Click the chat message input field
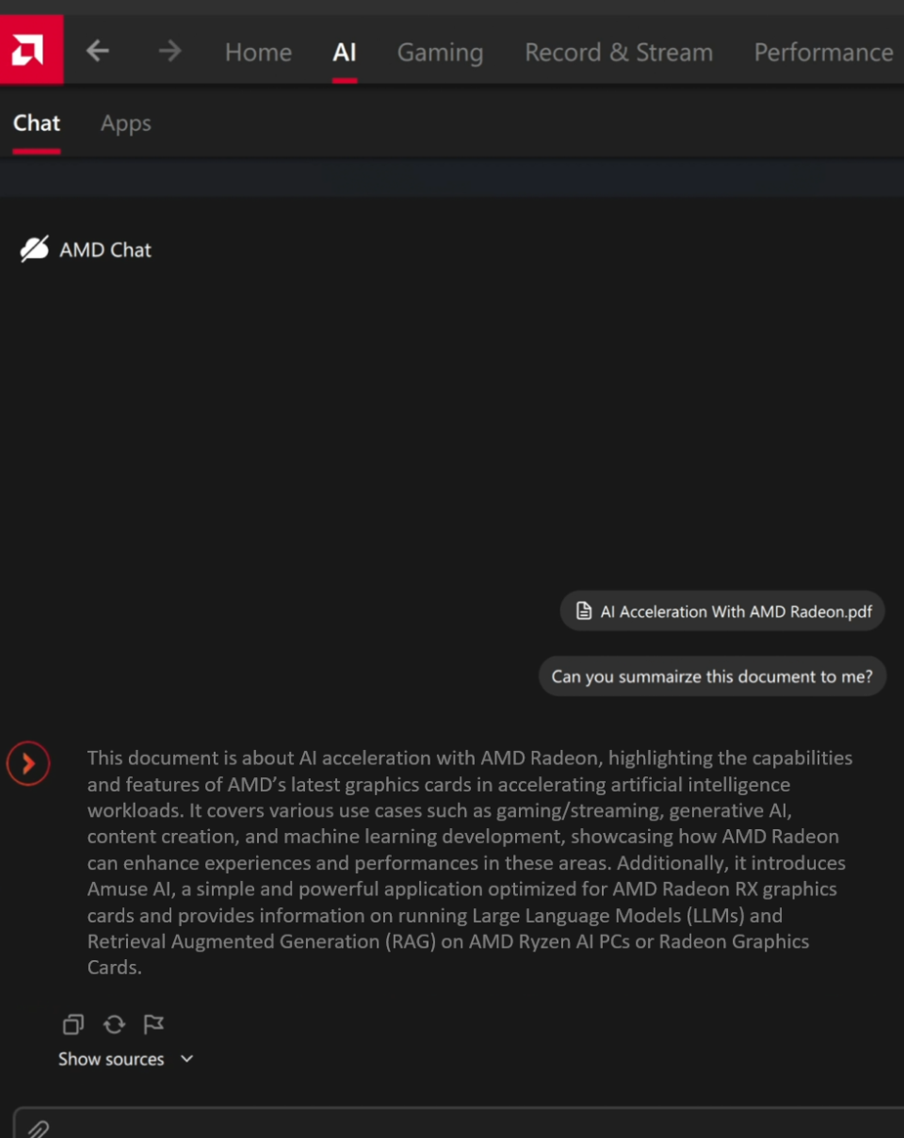904x1138 pixels. click(469, 1126)
